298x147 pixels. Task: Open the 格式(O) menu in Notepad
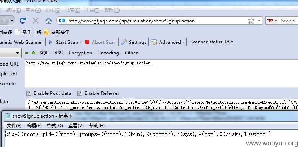pos(55,125)
